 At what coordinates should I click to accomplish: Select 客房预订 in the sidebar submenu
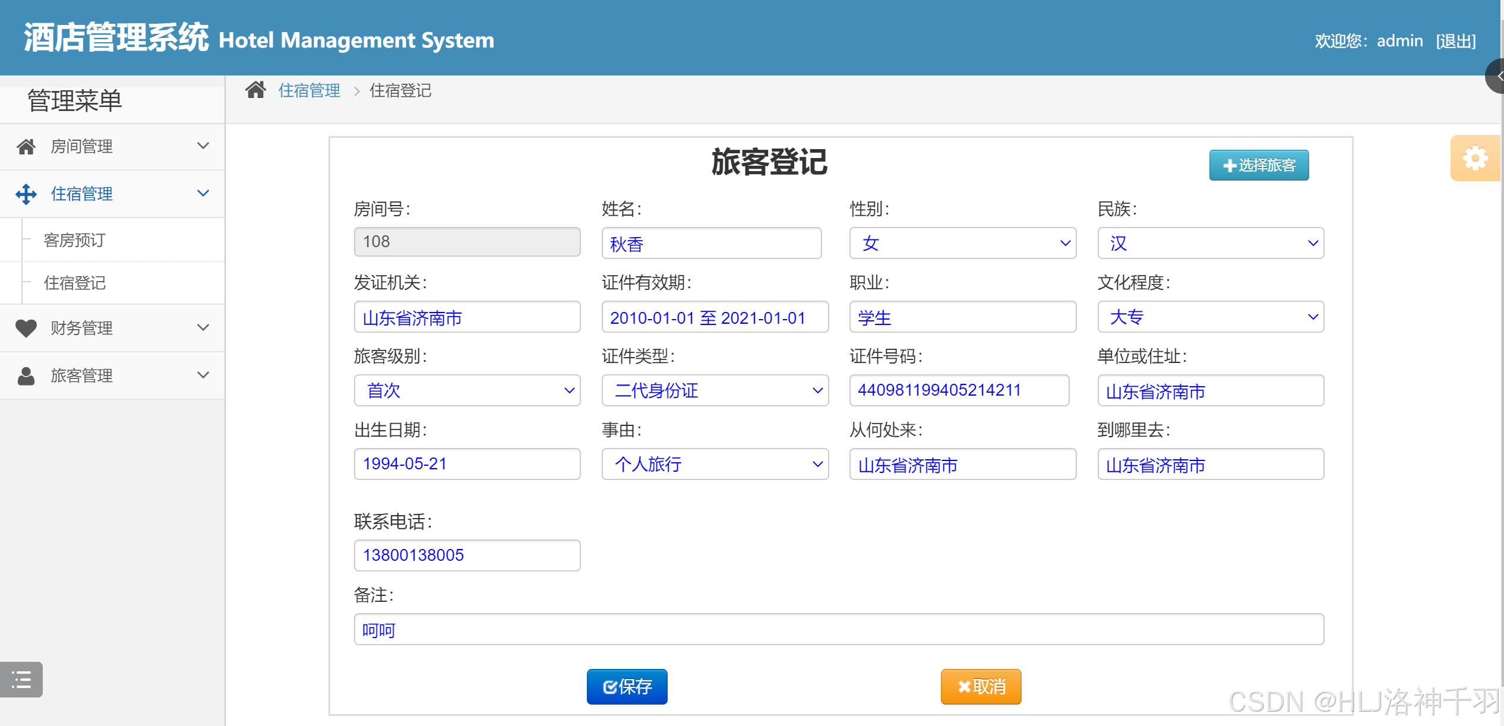coord(75,240)
